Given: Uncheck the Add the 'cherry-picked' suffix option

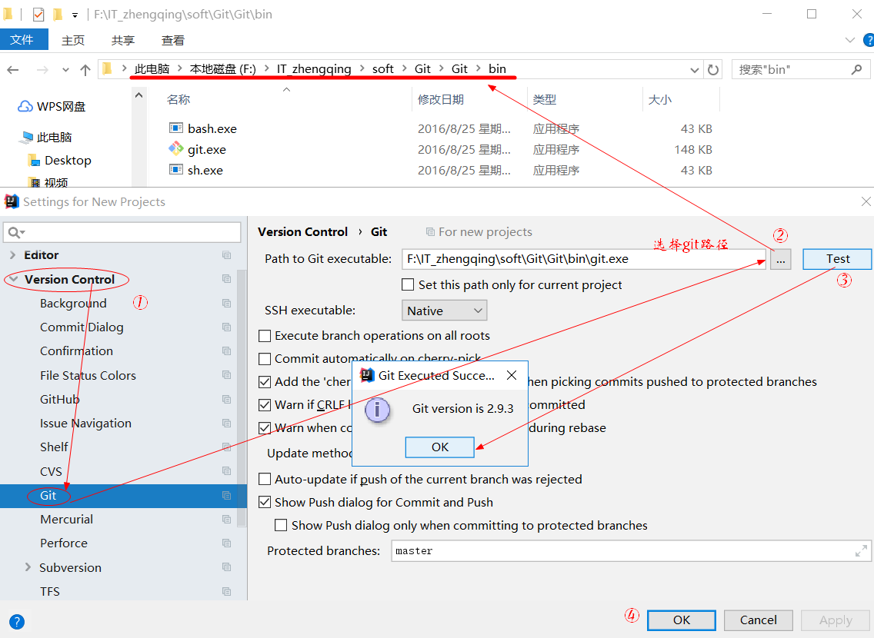Looking at the screenshot, I should pos(265,382).
